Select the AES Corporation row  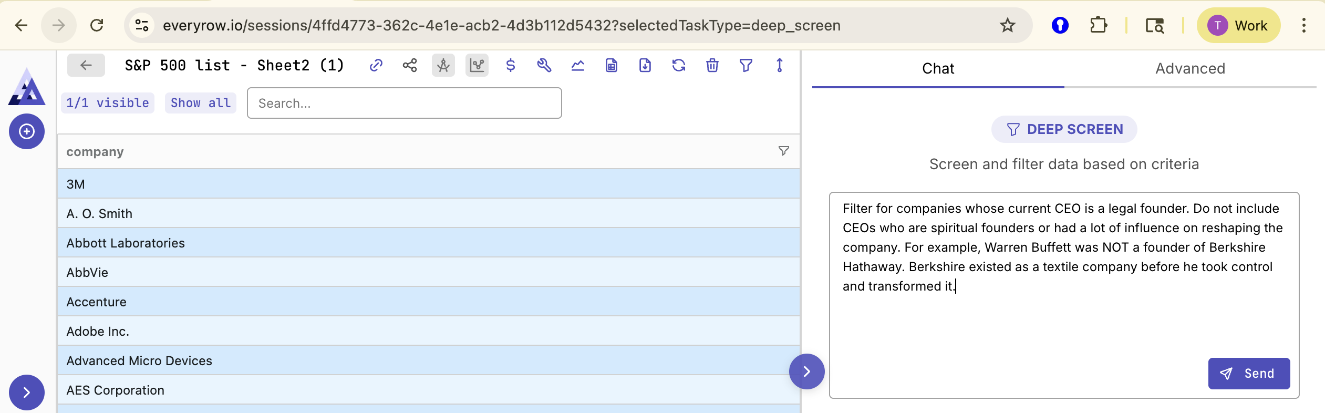(x=429, y=390)
